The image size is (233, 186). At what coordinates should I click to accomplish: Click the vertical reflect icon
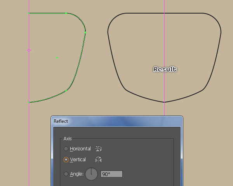point(98,159)
